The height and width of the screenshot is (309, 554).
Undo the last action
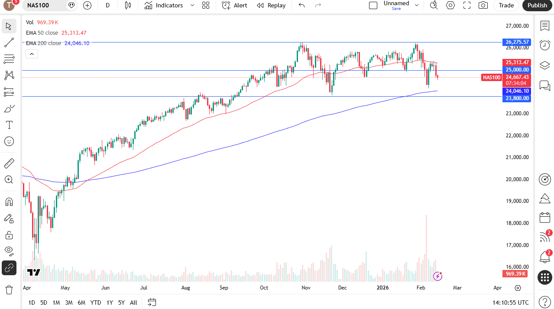pyautogui.click(x=302, y=5)
